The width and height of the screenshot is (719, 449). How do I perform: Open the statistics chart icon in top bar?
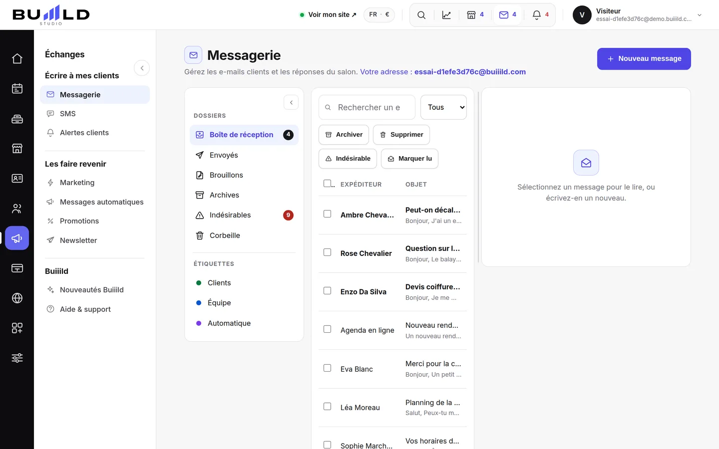tap(446, 15)
